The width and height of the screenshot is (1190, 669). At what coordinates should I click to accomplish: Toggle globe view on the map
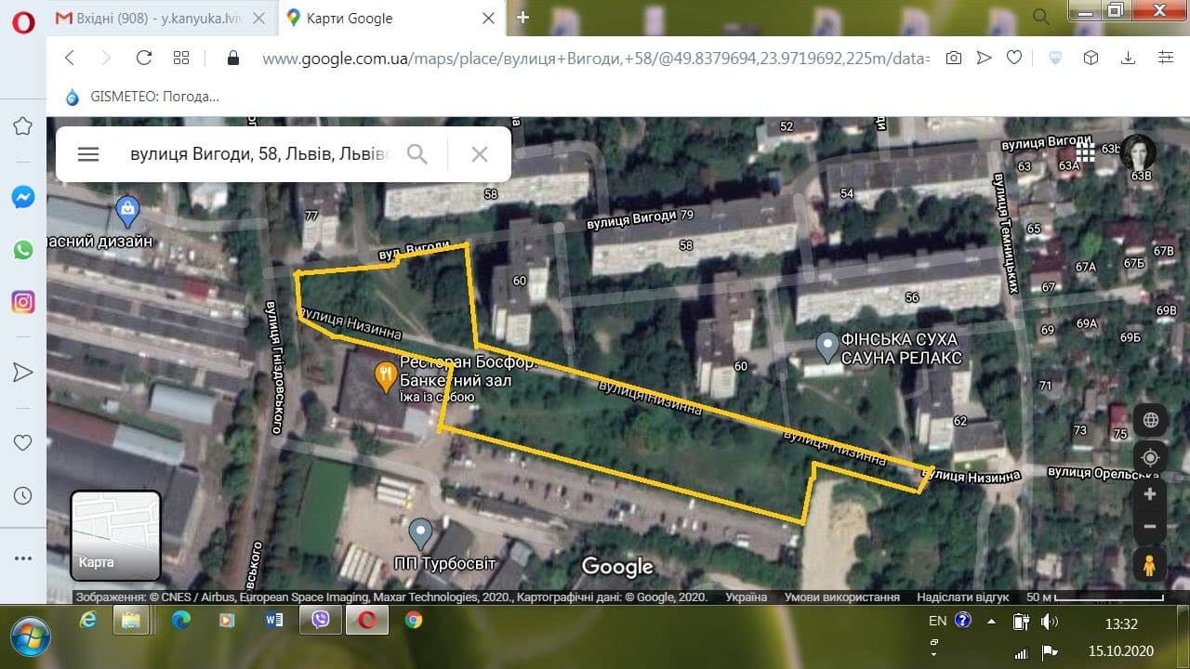click(x=1150, y=420)
